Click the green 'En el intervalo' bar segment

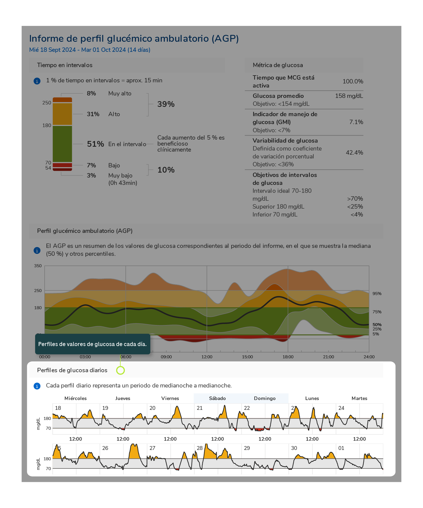(62, 144)
